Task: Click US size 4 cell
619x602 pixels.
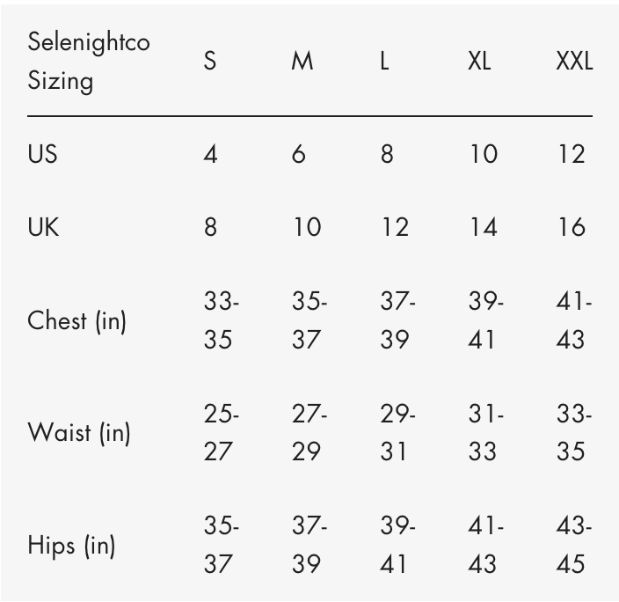Action: click(210, 154)
